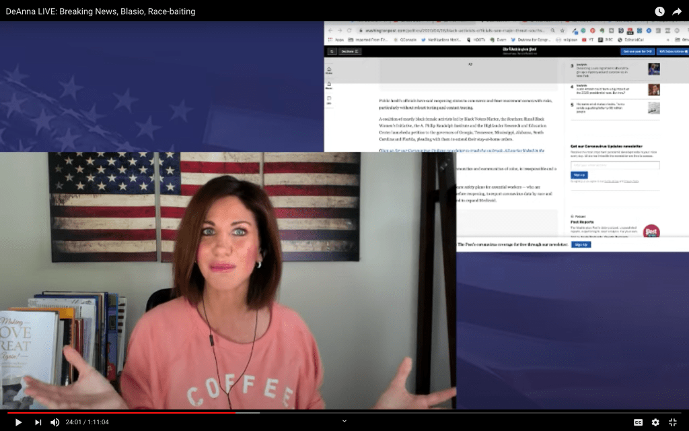Open the thumbnail for trending story 4
The image size is (689, 431).
pos(653,90)
